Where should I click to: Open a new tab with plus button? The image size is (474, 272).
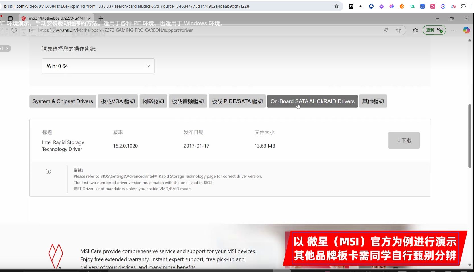(101, 18)
